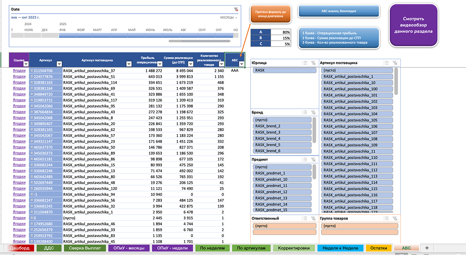Click the Смотреть видеообзор purple button

point(413,25)
